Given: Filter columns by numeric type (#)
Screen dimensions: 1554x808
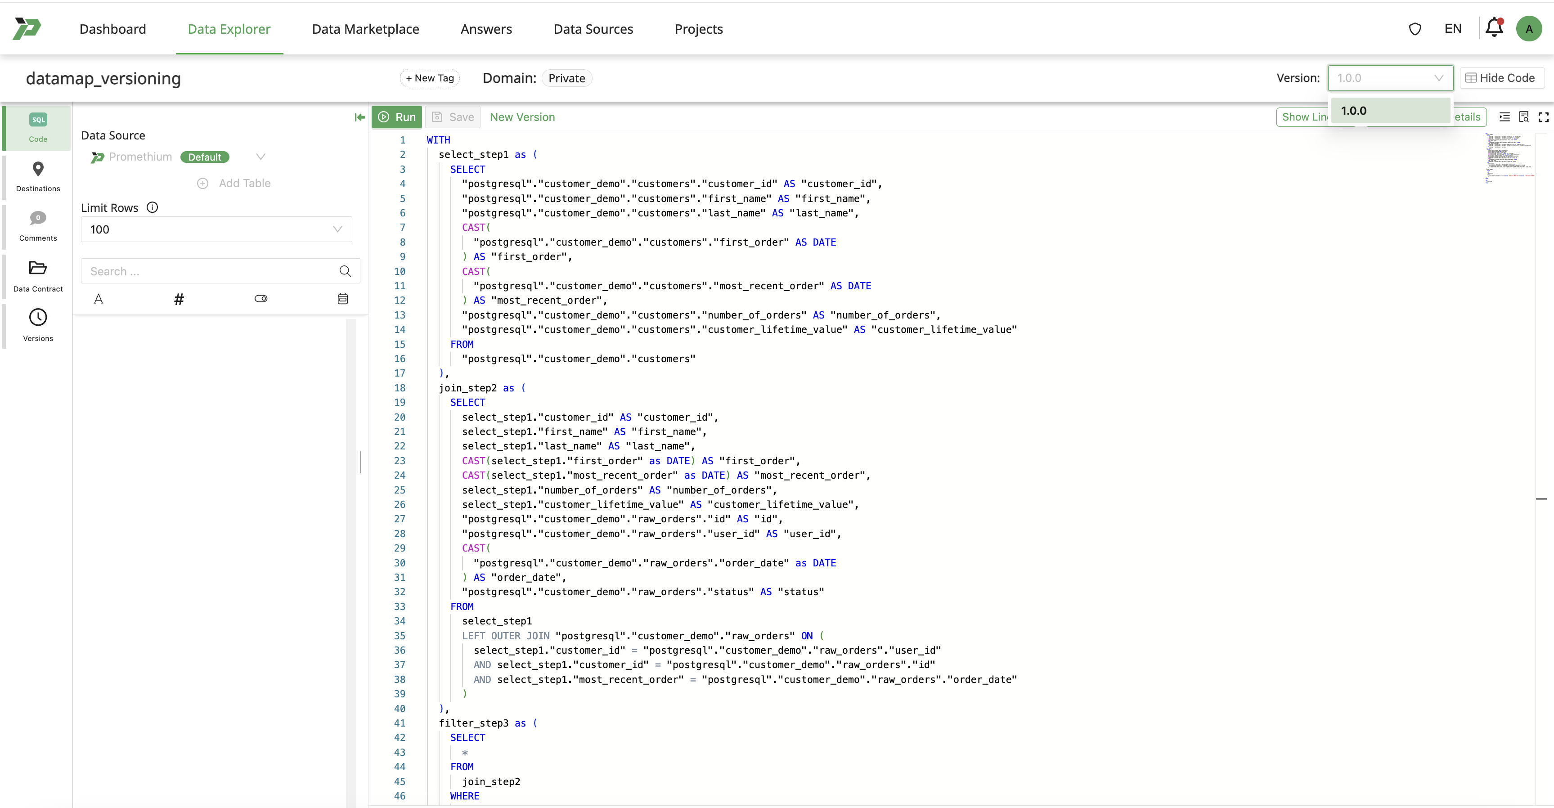Looking at the screenshot, I should click(179, 299).
